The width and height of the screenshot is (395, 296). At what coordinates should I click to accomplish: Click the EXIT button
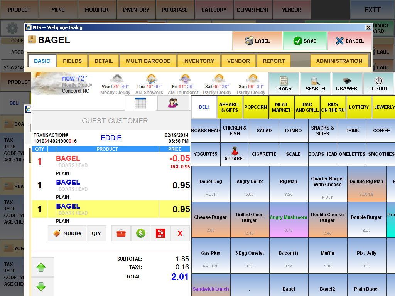[372, 10]
